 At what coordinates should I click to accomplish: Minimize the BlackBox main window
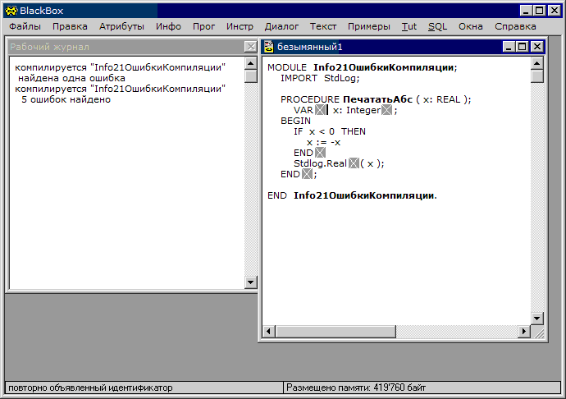pos(527,11)
